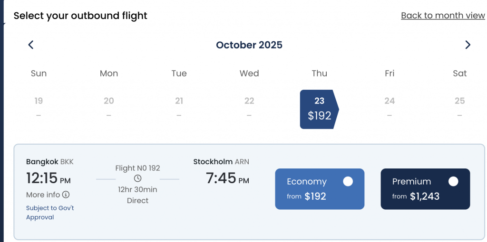
Task: Pick Tuesday the 21st in calendar
Action: point(179,108)
